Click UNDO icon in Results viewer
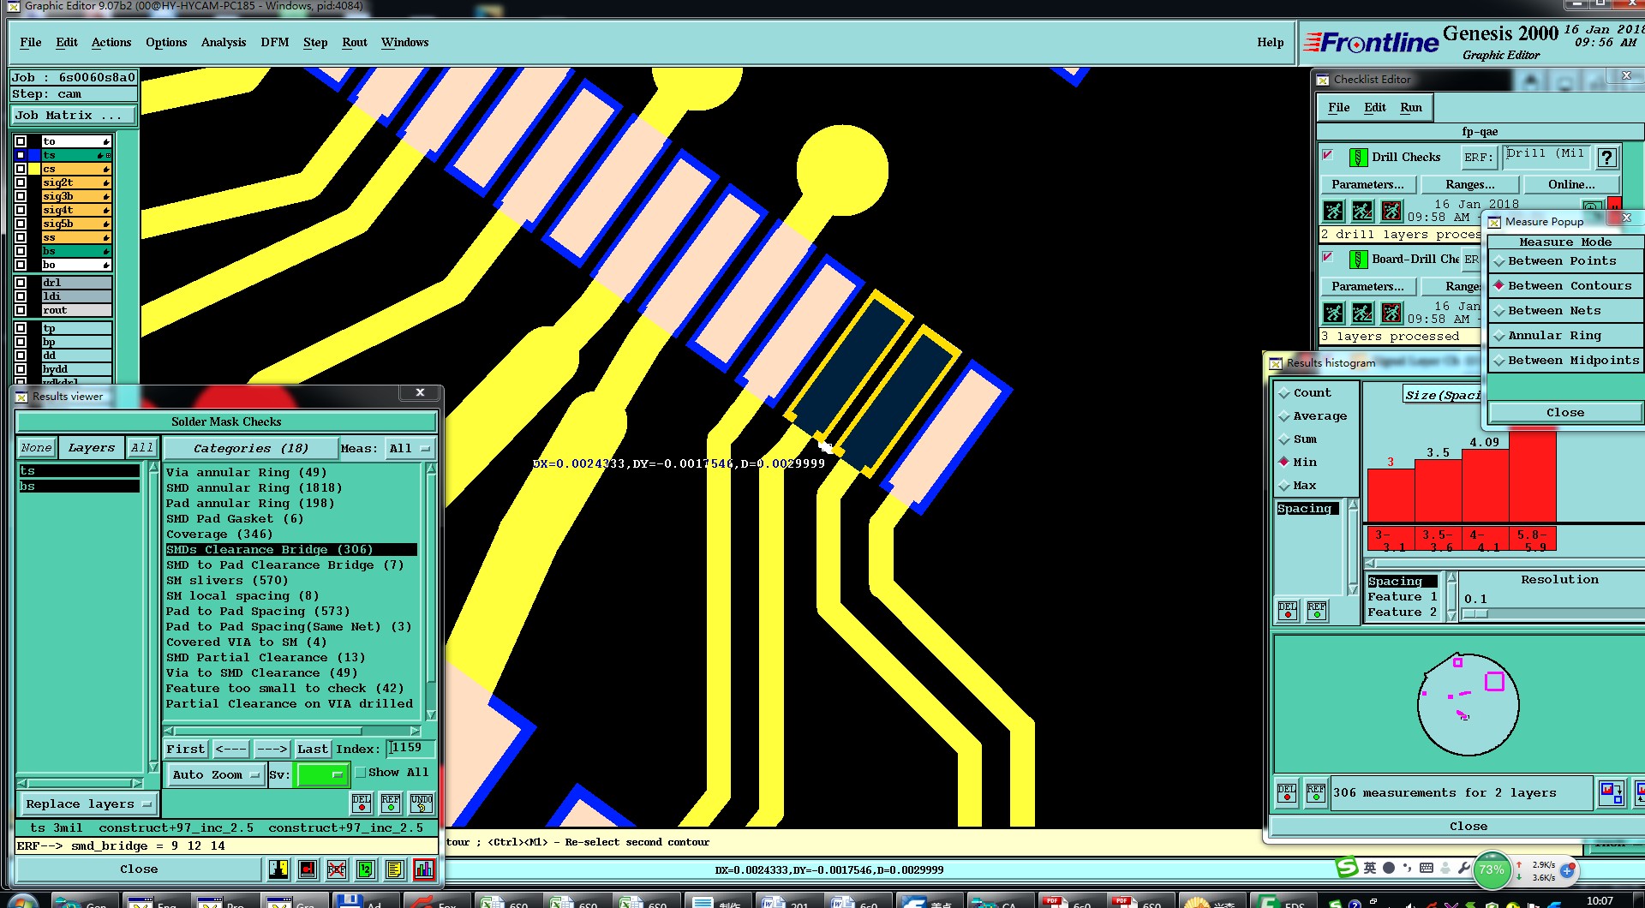1645x908 pixels. click(422, 803)
